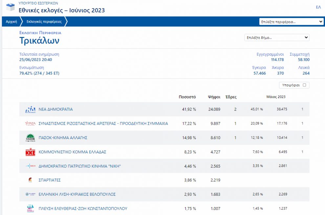Open Εκλογικές περιφέρειες breadcrumb item
This screenshot has height=215, width=325.
tap(44, 22)
